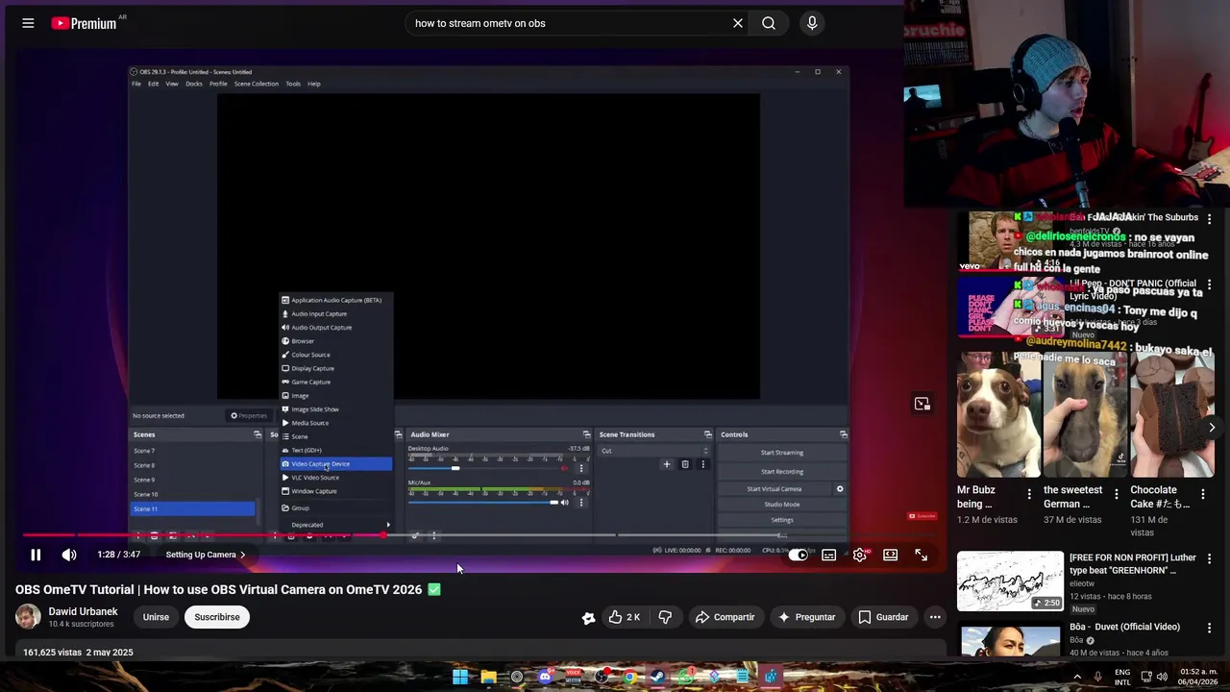Click the sparkle icon beside the like button

click(x=589, y=617)
